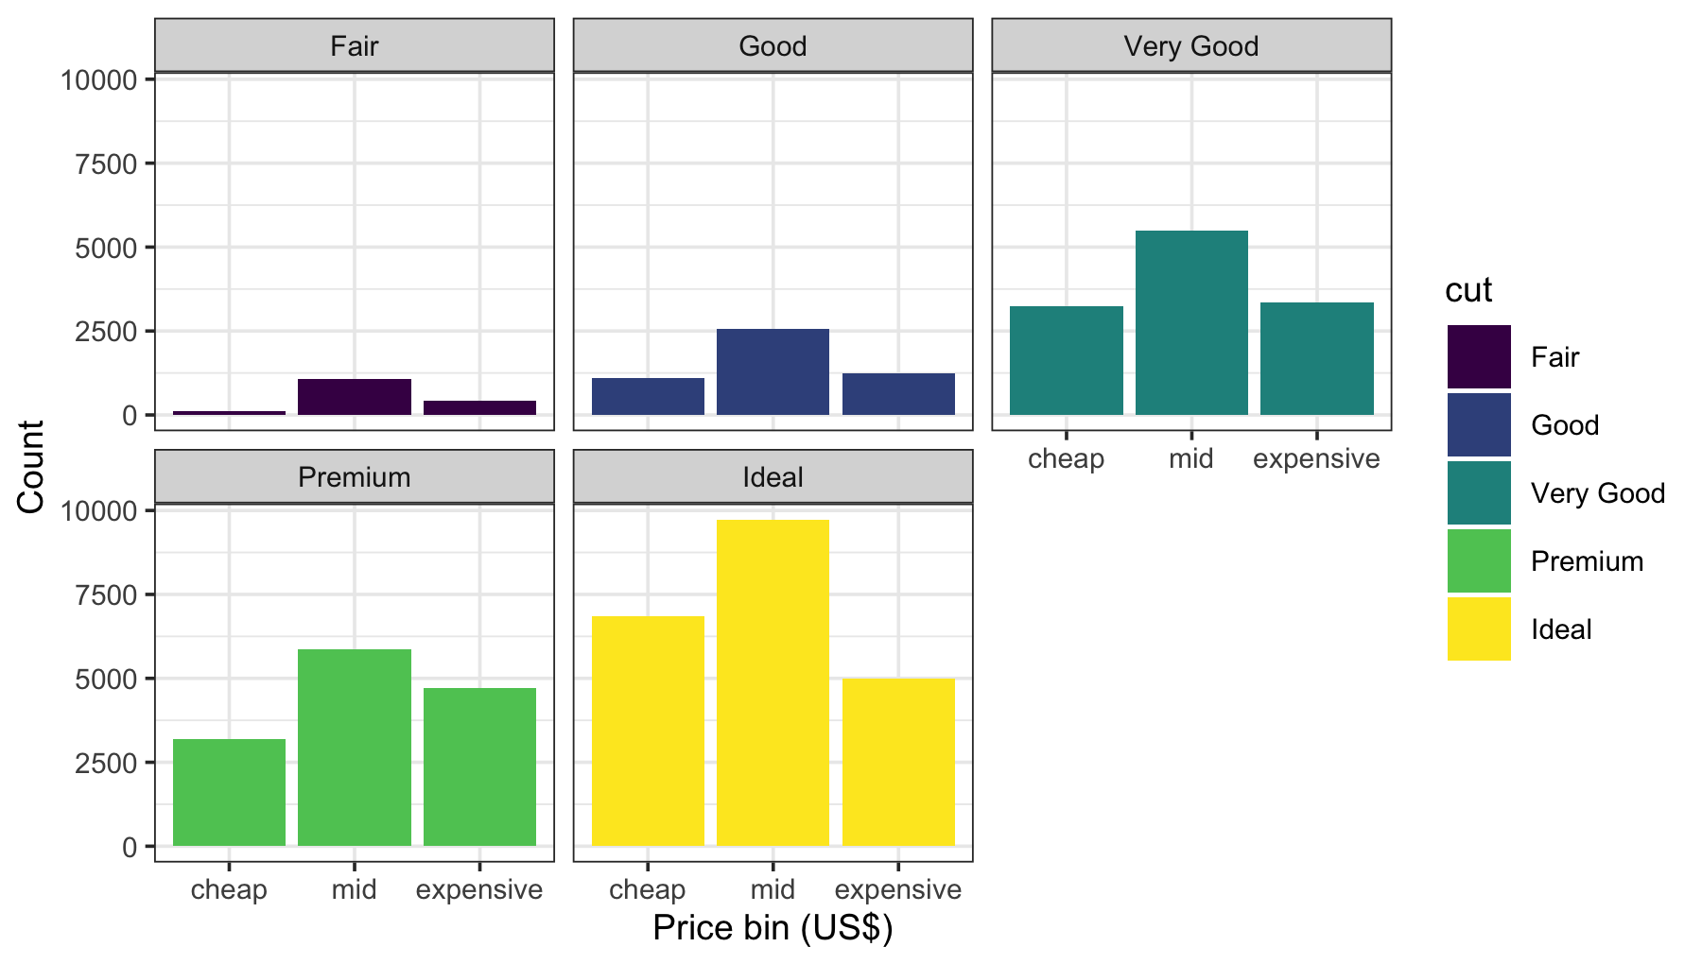Screen dimensions: 1702x964
Task: Select the Good facet header strip
Action: coord(773,45)
